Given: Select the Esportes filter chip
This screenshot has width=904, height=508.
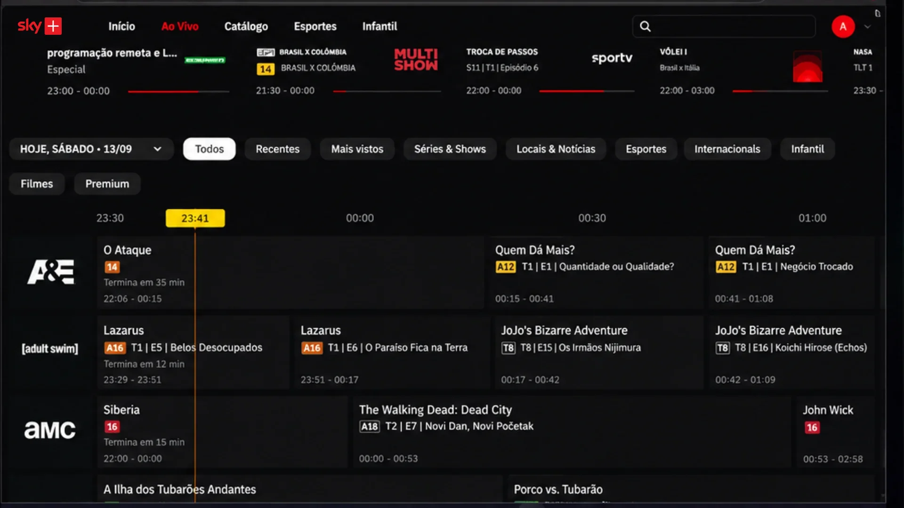Looking at the screenshot, I should tap(646, 149).
